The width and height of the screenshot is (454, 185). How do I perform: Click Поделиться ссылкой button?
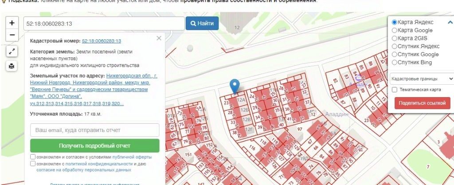coord(422,103)
